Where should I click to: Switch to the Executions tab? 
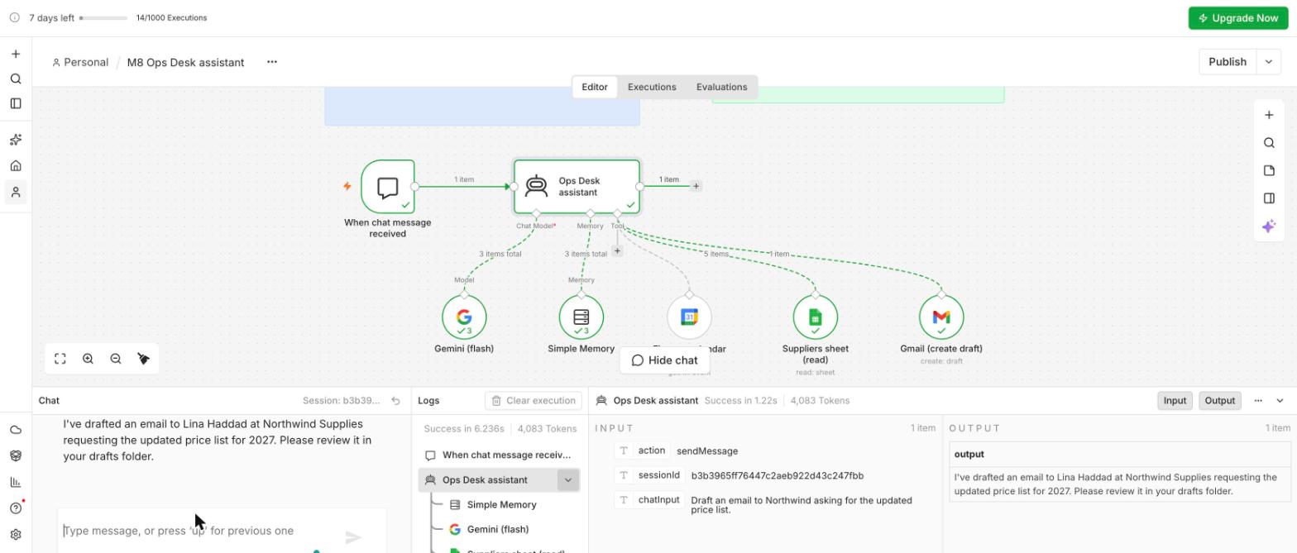pos(652,87)
